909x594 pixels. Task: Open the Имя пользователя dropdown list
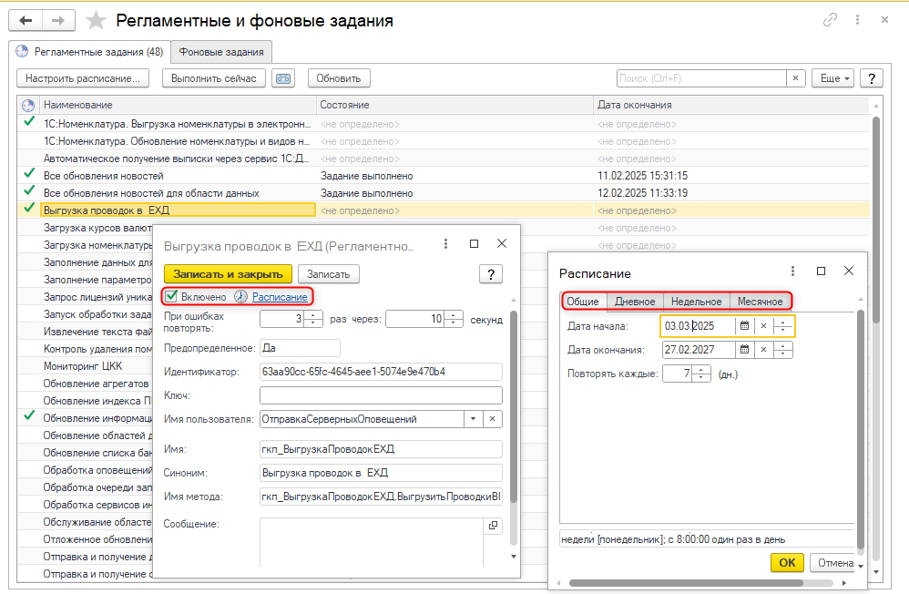tap(473, 419)
